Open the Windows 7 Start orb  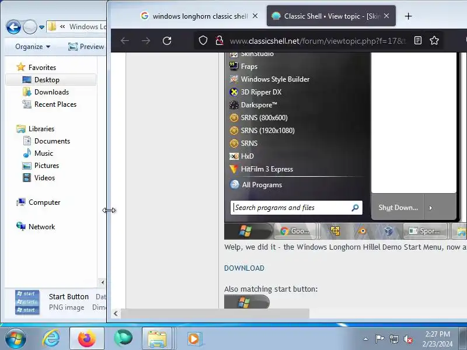[x=16, y=338]
